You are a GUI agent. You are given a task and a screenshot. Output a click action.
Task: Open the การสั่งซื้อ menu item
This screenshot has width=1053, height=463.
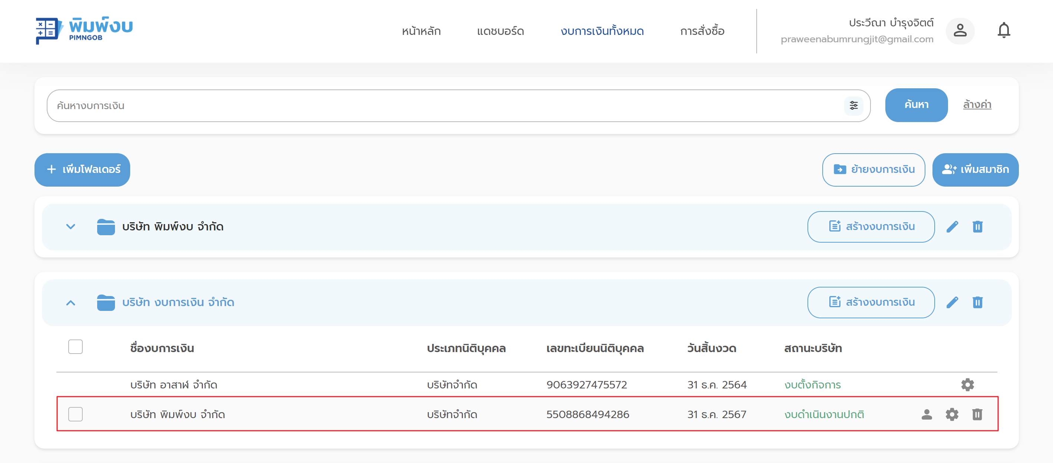[x=702, y=31]
